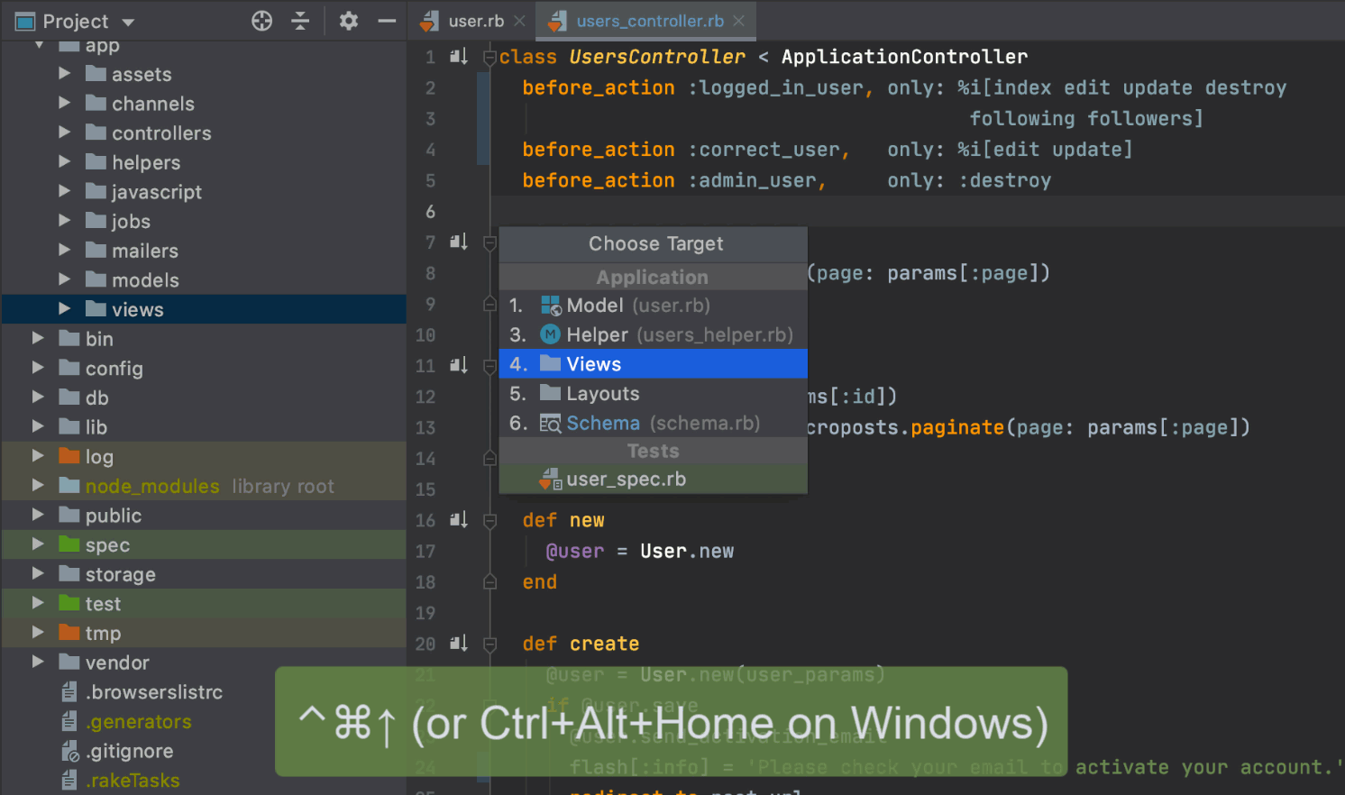Choose Views target in popup

tap(653, 364)
